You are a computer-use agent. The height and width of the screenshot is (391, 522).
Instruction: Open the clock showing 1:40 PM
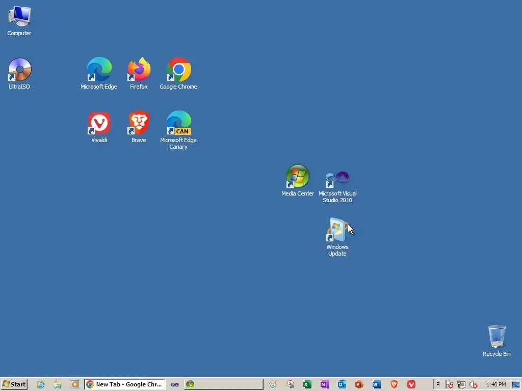tap(496, 385)
